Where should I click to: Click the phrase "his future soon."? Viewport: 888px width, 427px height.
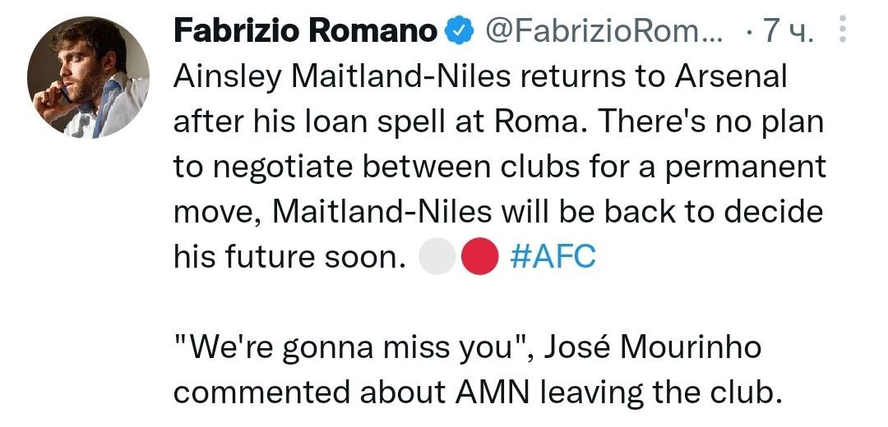[290, 257]
